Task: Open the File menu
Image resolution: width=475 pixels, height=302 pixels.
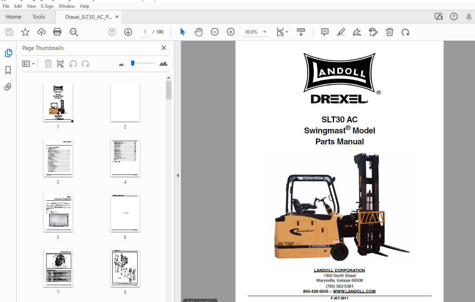Action: 6,6
